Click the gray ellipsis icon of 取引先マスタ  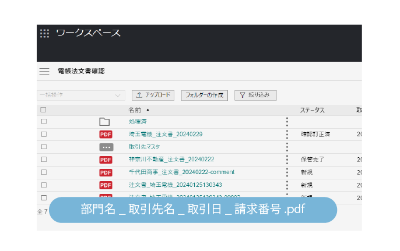pyautogui.click(x=106, y=147)
